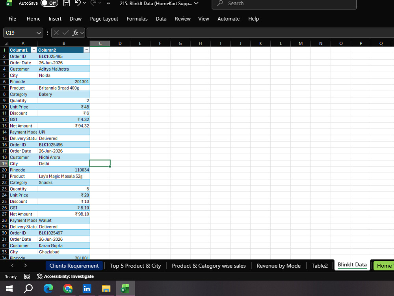The image size is (394, 296).
Task: Open Google Chrome from taskbar
Action: coord(68,289)
